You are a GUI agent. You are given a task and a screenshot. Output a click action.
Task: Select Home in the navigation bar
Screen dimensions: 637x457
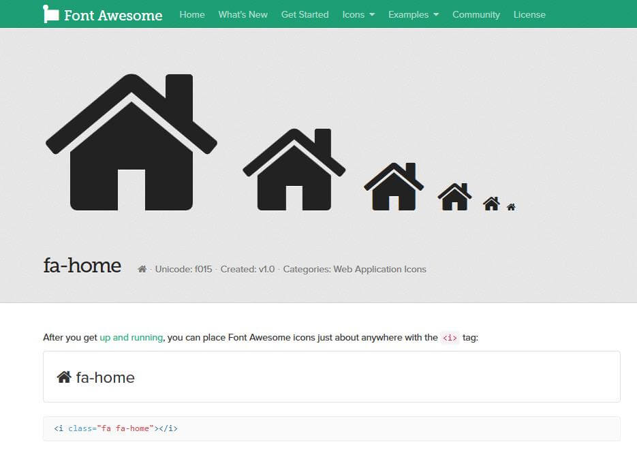[x=191, y=14]
